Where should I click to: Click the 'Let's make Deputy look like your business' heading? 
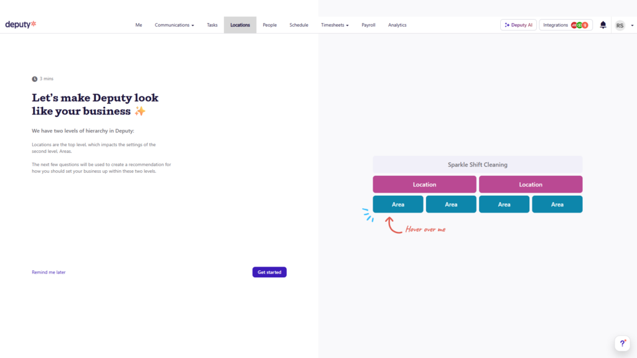click(95, 104)
